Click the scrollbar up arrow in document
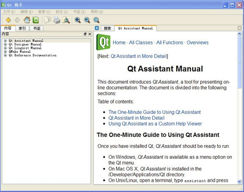This screenshot has height=192, width=244. (239, 34)
